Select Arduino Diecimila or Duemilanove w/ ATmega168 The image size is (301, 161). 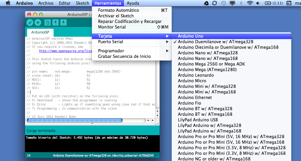(x=231, y=47)
